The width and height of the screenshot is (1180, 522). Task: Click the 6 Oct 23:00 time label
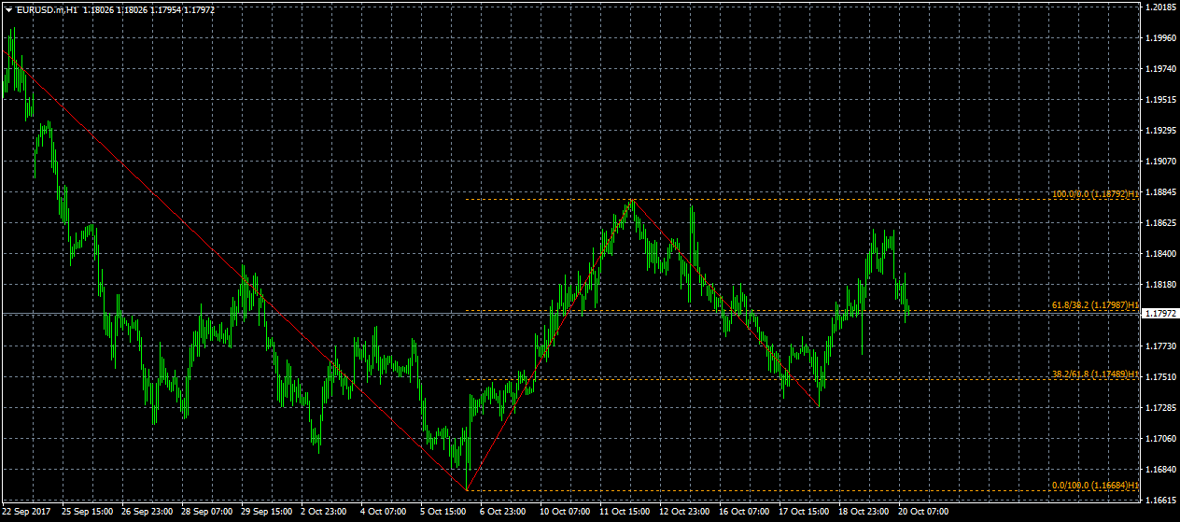[x=504, y=512]
